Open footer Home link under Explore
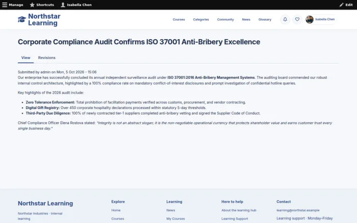357x223 pixels. [x=116, y=210]
